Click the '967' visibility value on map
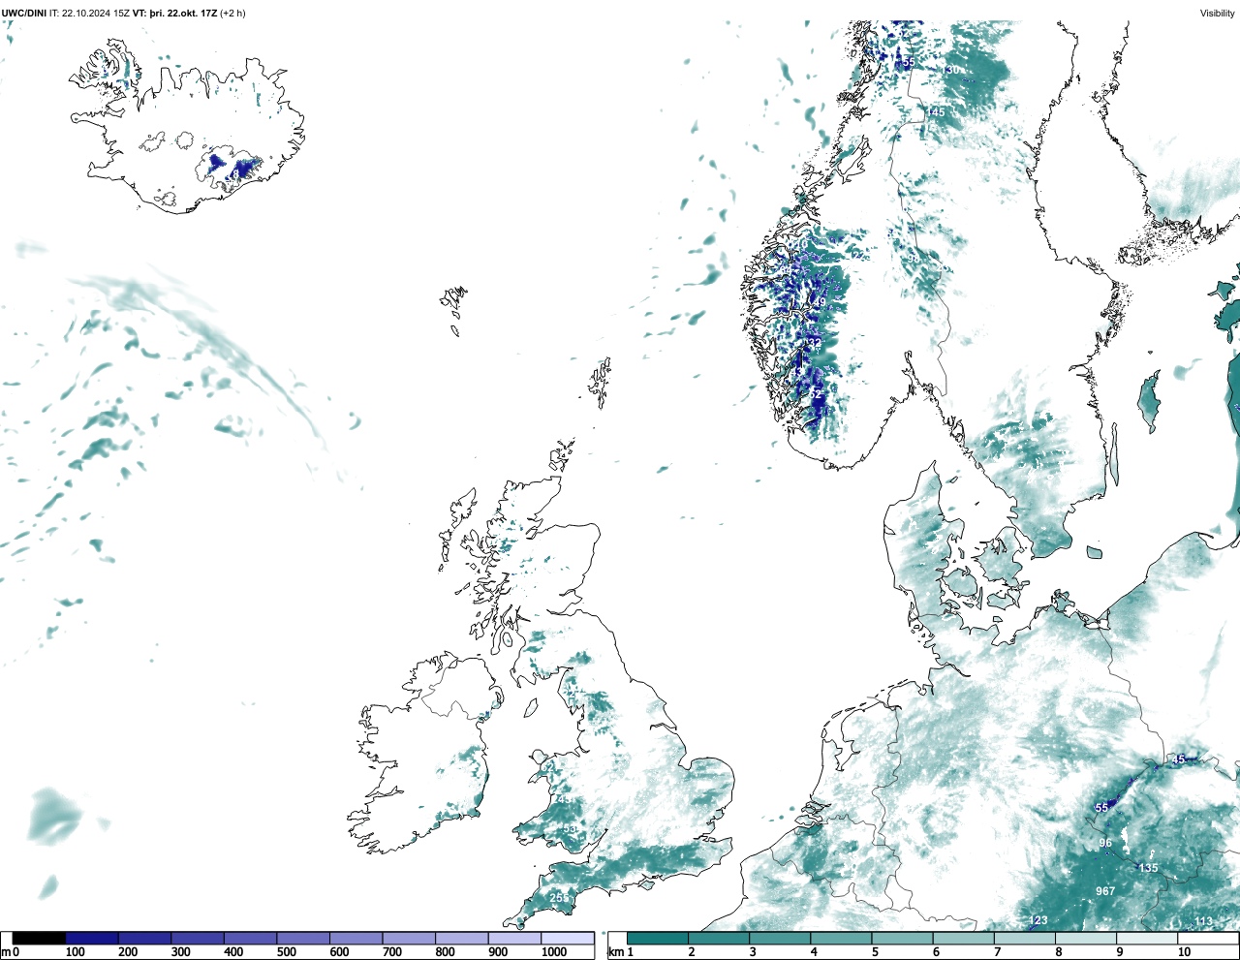 click(x=1105, y=891)
